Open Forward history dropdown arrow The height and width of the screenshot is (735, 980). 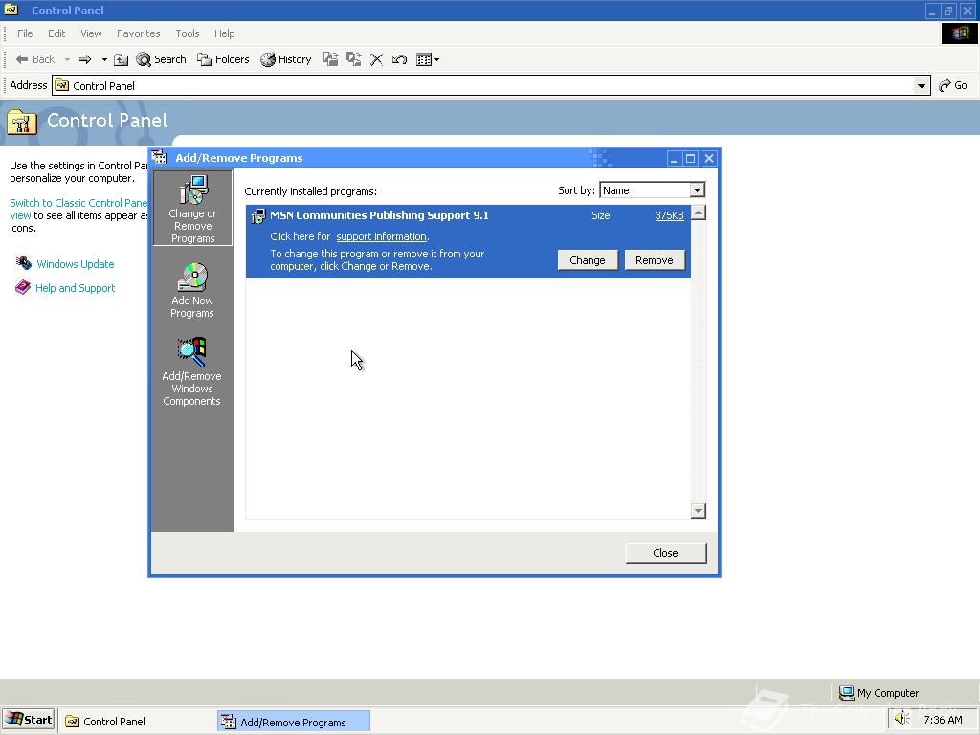point(103,59)
